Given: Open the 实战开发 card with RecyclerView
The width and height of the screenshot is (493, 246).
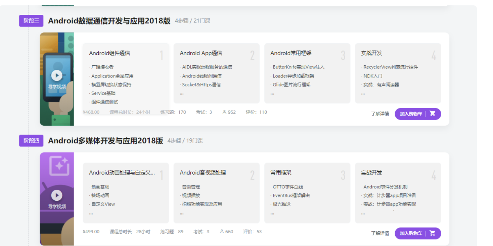Looking at the screenshot, I should 398,73.
